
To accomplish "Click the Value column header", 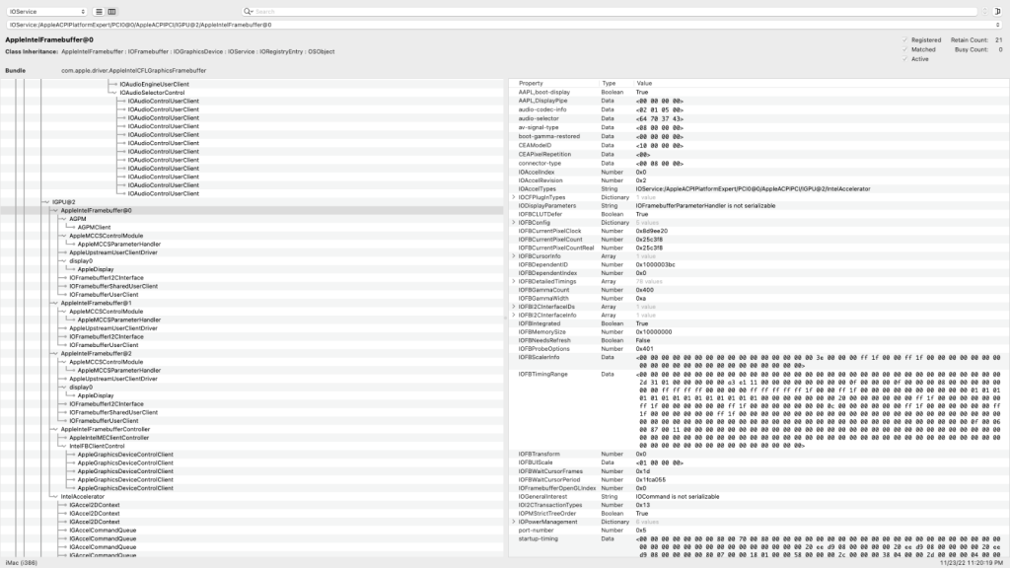I will [644, 83].
